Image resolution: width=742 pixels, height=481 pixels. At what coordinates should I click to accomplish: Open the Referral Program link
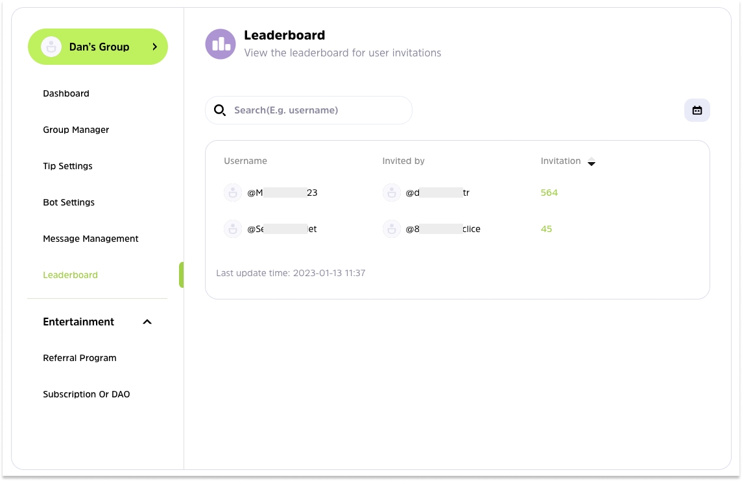80,358
